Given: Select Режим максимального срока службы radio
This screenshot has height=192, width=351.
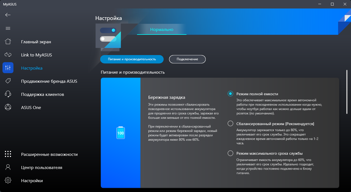Looking at the screenshot, I should tap(230, 153).
